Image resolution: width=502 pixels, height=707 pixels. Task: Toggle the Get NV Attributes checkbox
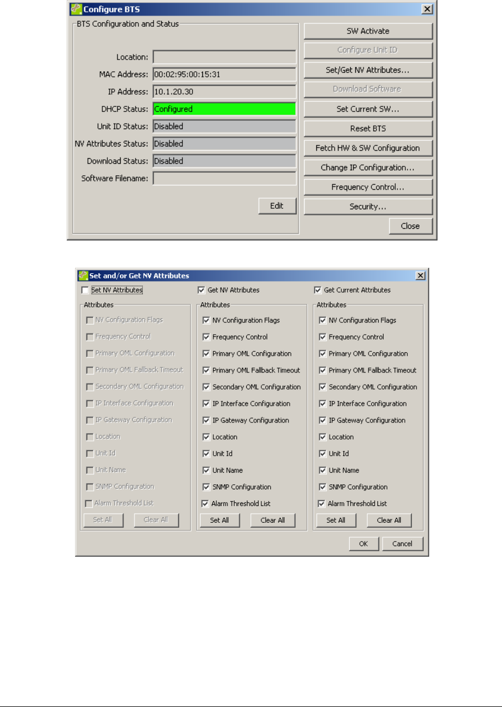tap(201, 290)
